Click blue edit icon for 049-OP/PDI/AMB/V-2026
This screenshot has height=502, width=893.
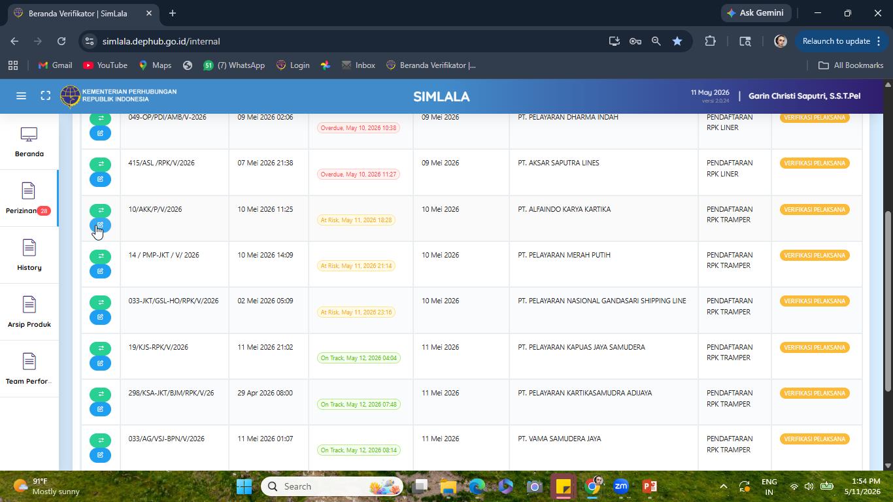tap(100, 133)
